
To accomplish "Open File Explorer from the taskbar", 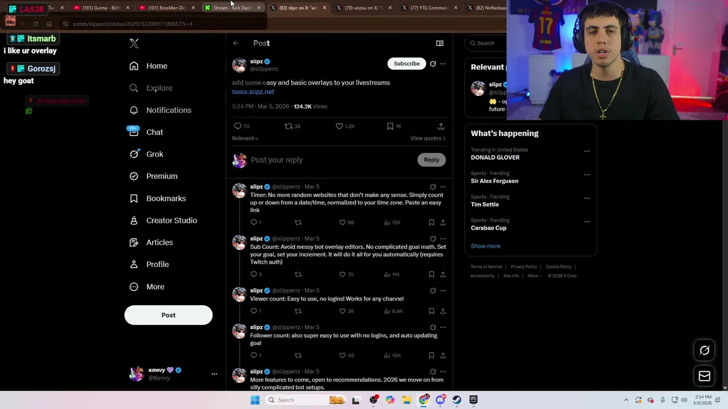I will pos(407,400).
